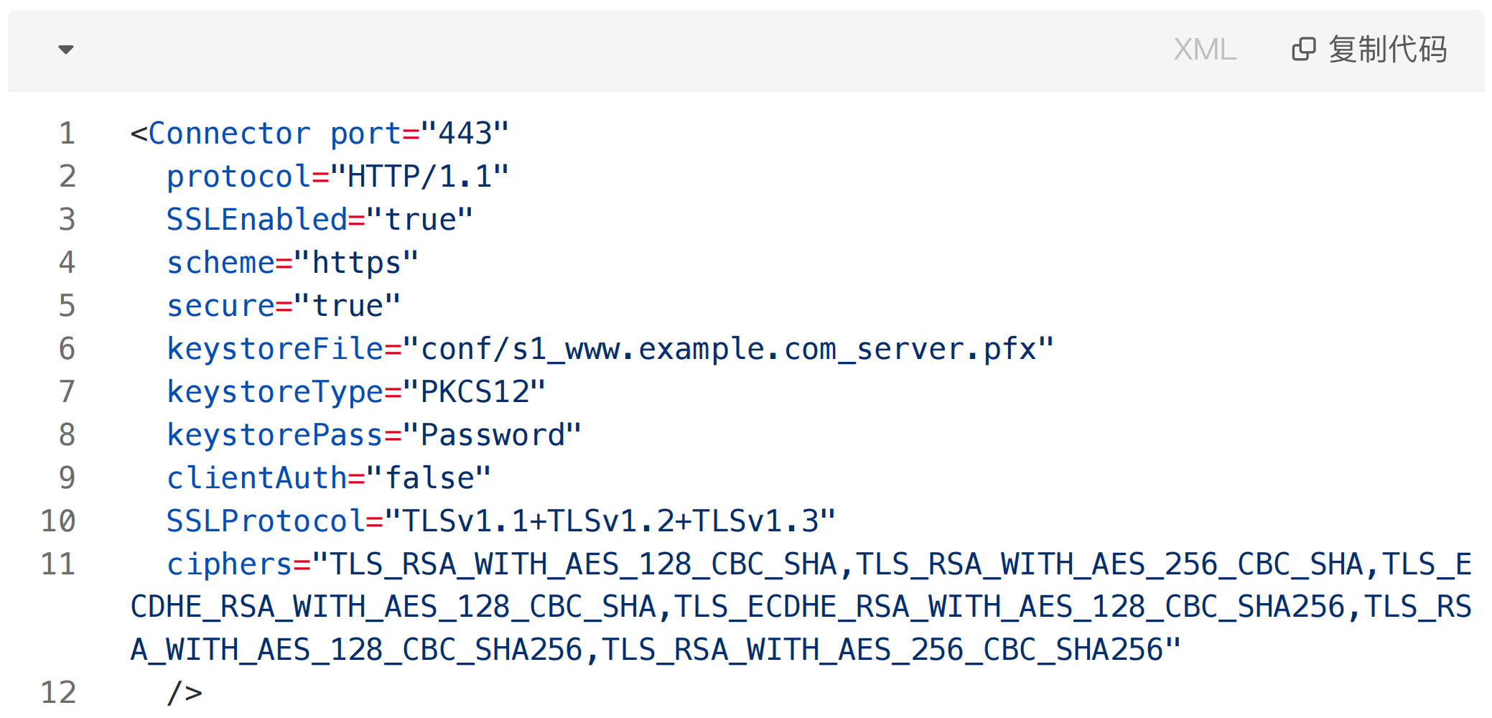The width and height of the screenshot is (1492, 718).
Task: Click the closing /> tag on line 12
Action: tap(185, 693)
